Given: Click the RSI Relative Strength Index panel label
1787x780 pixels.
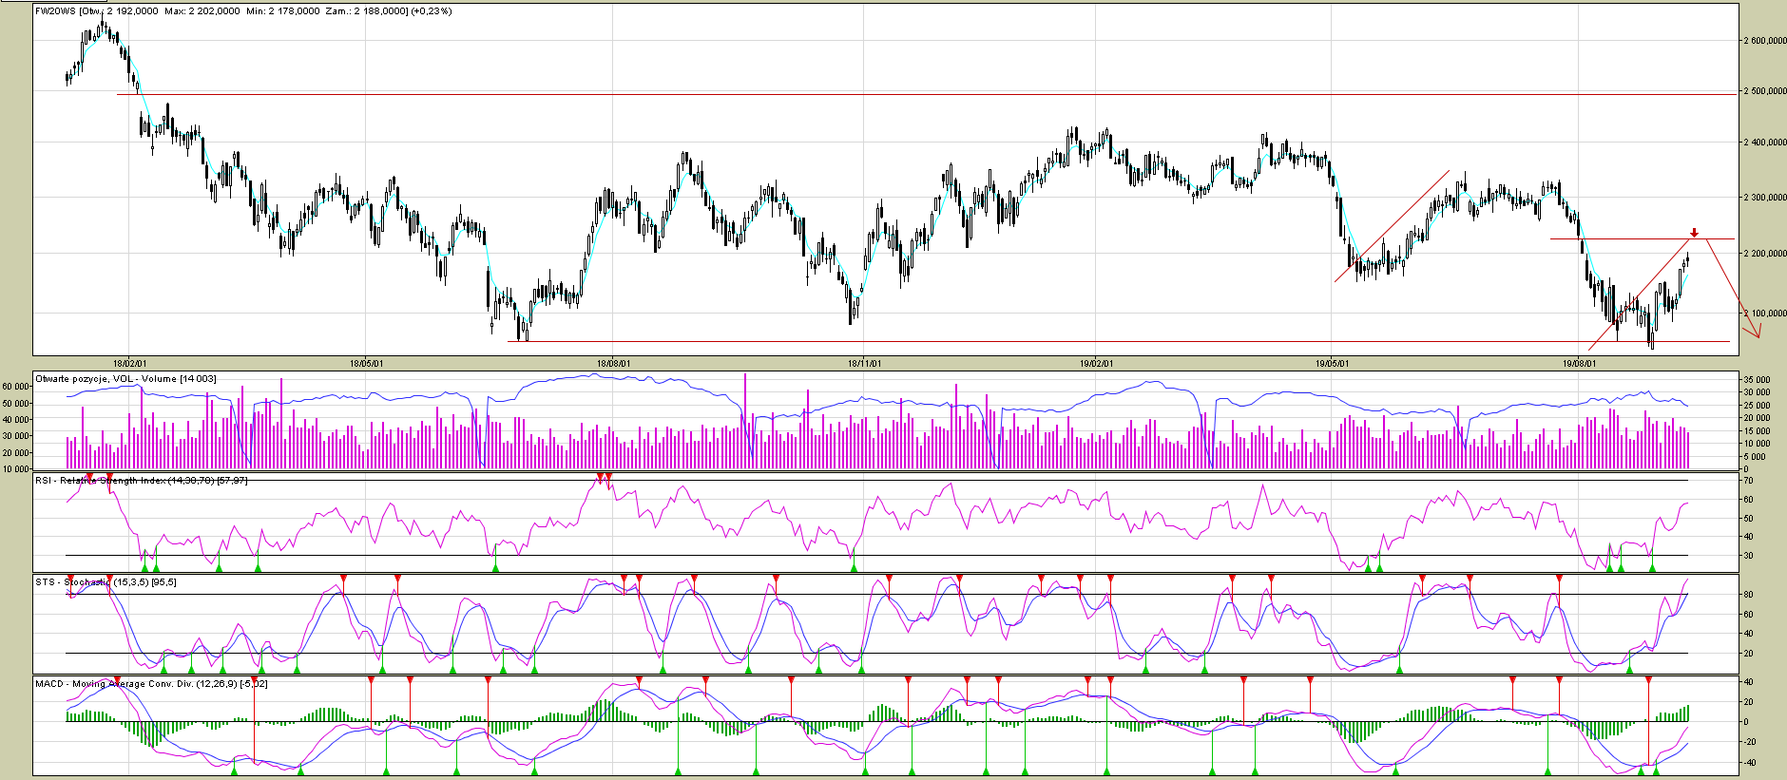Looking at the screenshot, I should click(142, 481).
